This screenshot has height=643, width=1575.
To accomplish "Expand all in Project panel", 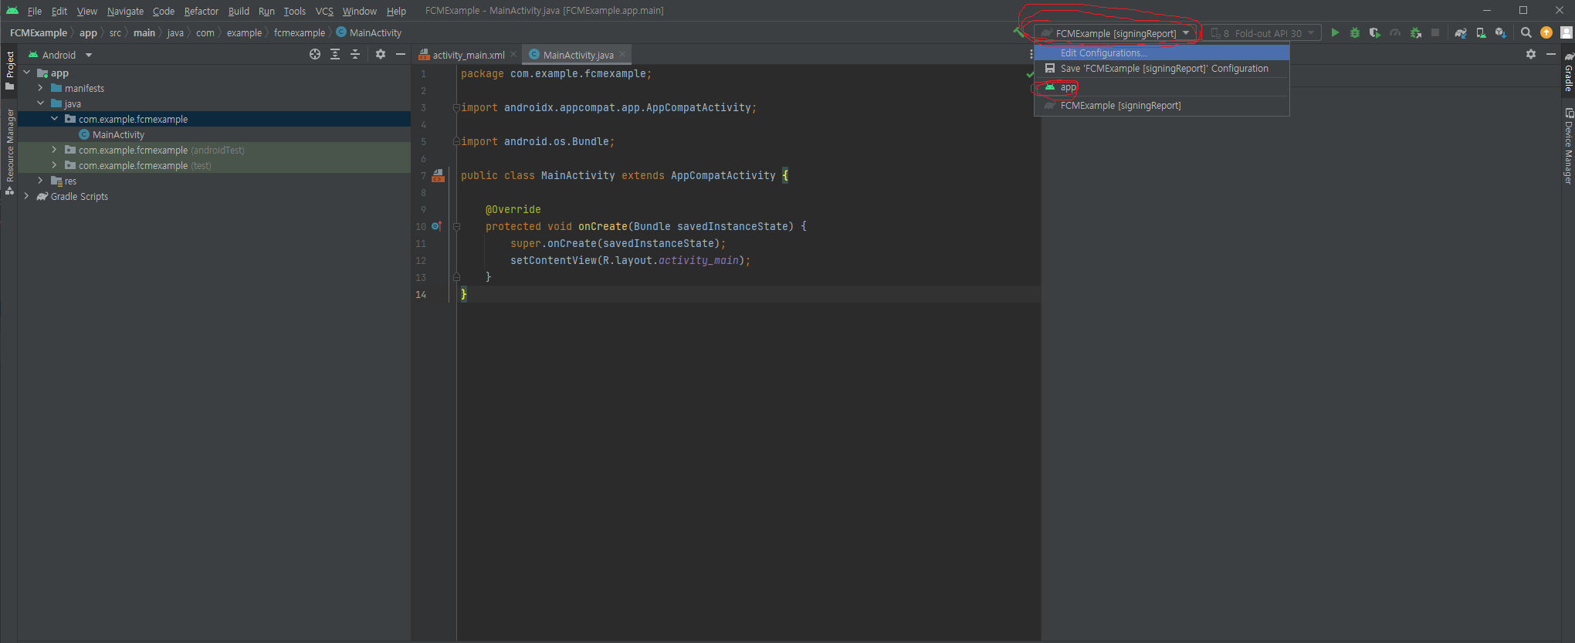I will pyautogui.click(x=335, y=54).
